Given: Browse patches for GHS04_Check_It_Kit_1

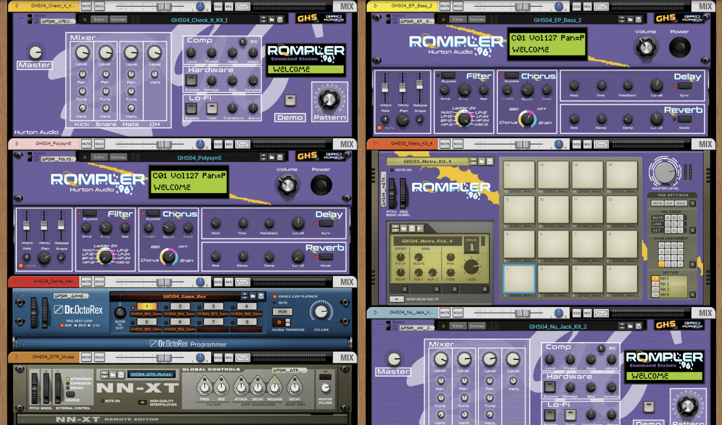Looking at the screenshot, I should pyautogui.click(x=272, y=19).
